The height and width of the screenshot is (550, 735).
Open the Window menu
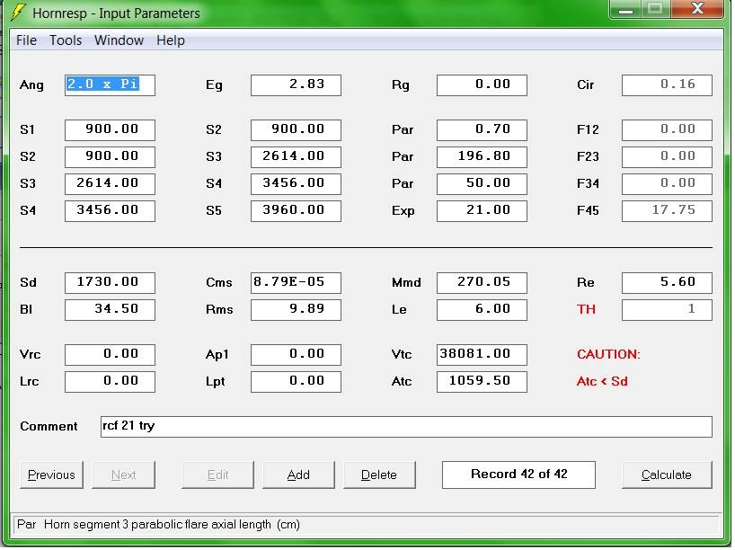coord(119,40)
